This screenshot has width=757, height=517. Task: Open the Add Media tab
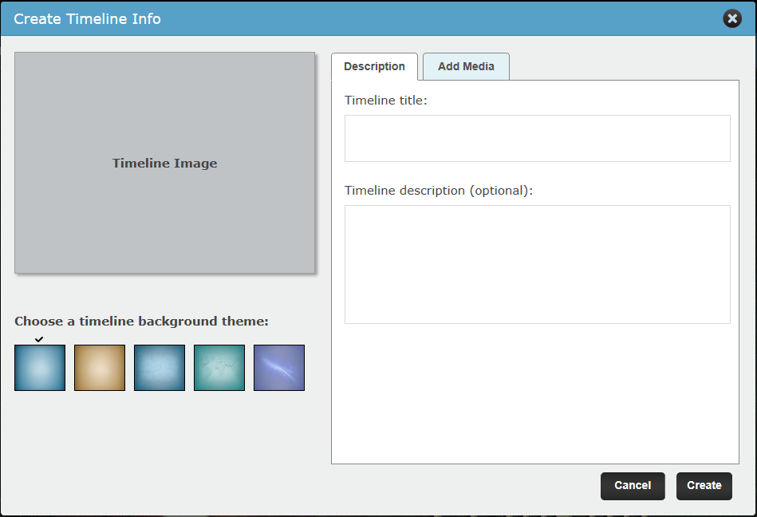(x=466, y=66)
